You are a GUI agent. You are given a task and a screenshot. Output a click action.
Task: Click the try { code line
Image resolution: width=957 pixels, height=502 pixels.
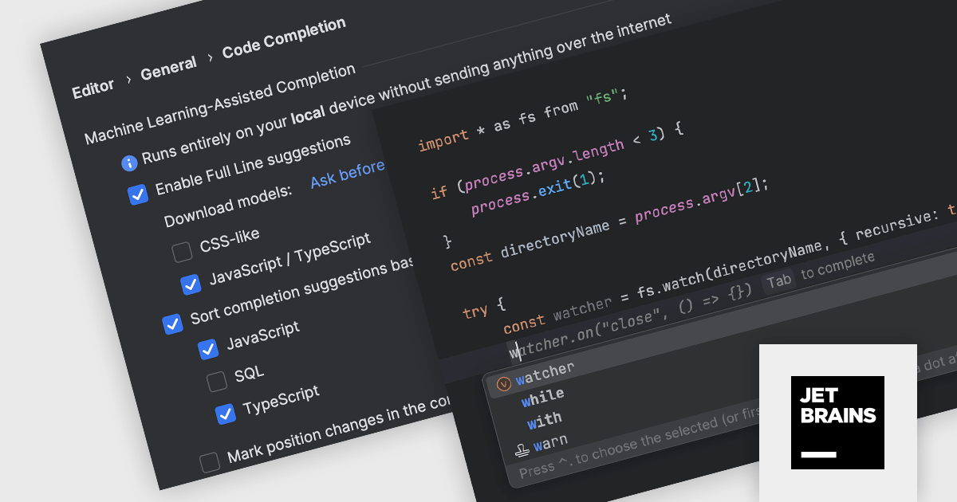(x=484, y=308)
